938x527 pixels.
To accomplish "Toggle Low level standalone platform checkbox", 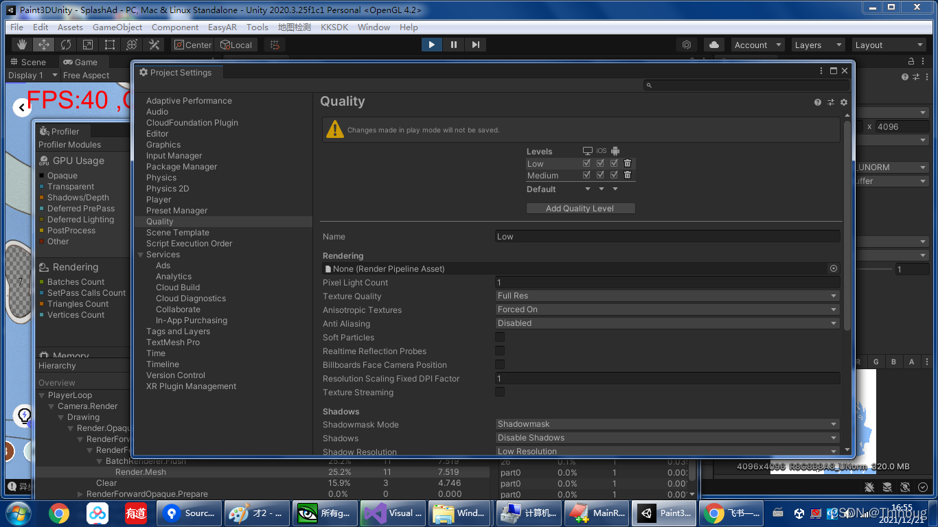I will coord(586,163).
